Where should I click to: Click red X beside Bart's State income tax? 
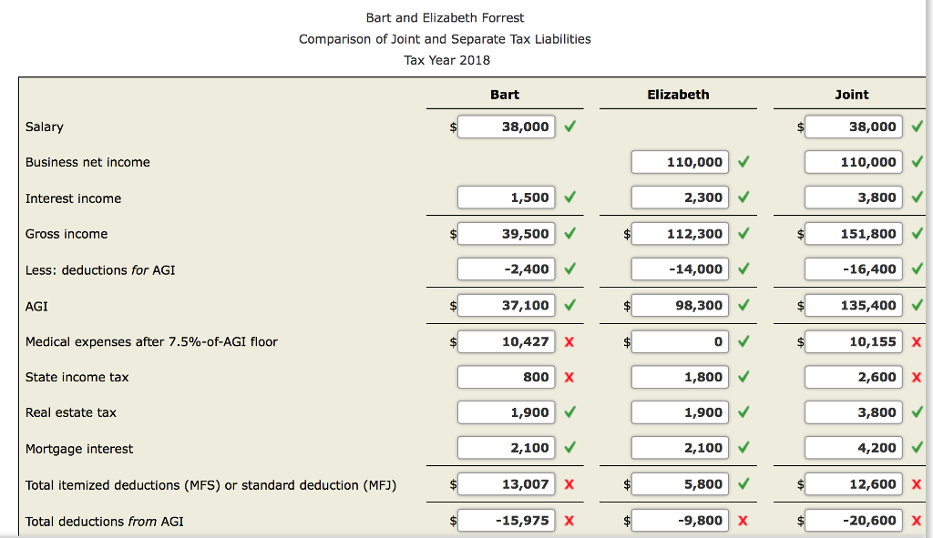[569, 377]
